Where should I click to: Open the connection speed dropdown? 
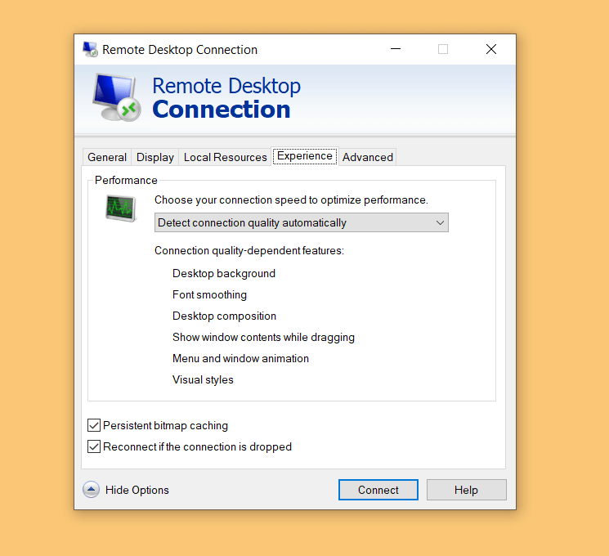[x=302, y=222]
